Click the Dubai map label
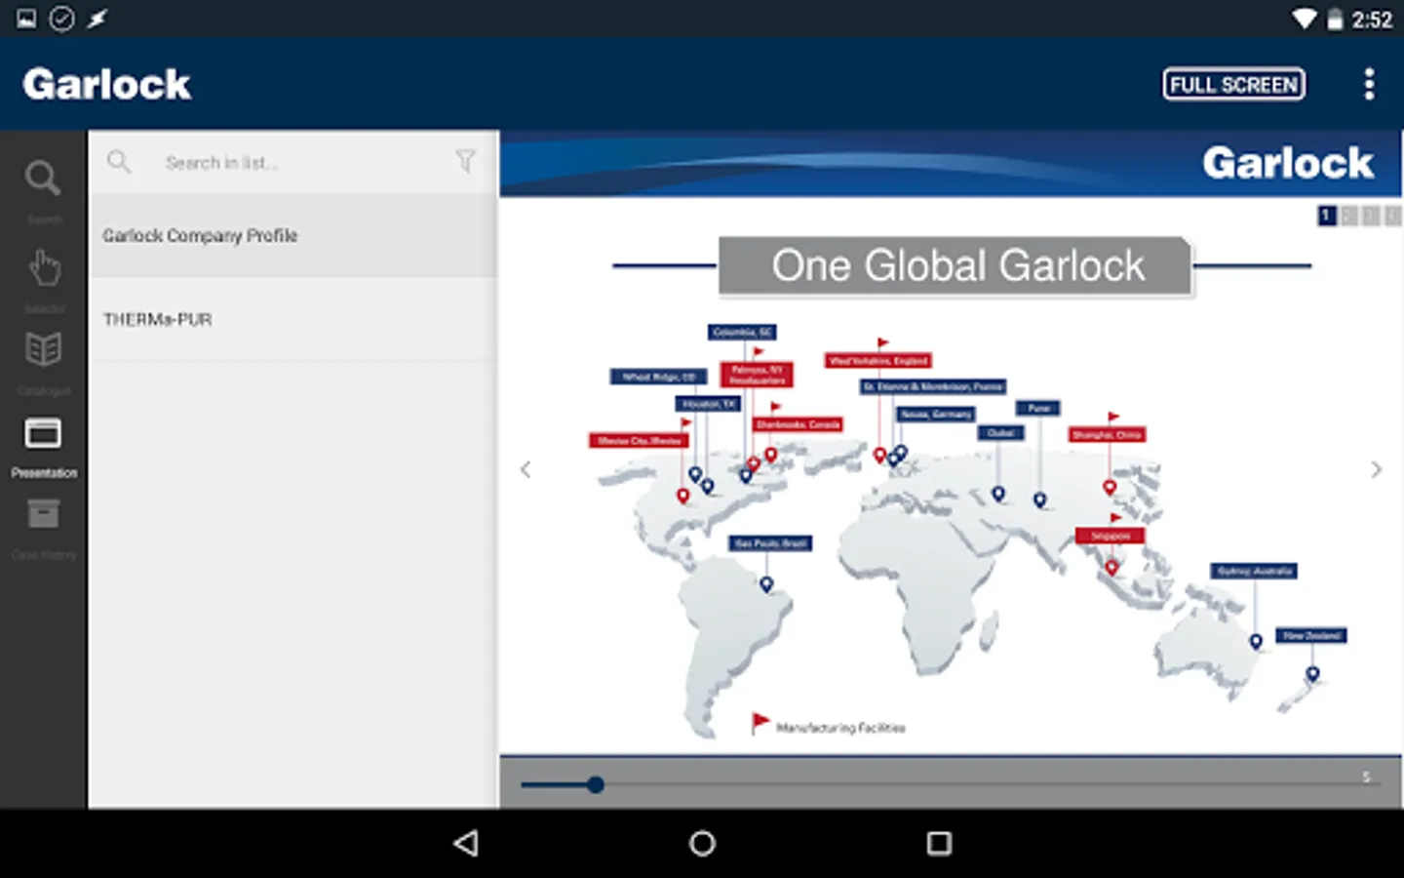 coord(1001,433)
